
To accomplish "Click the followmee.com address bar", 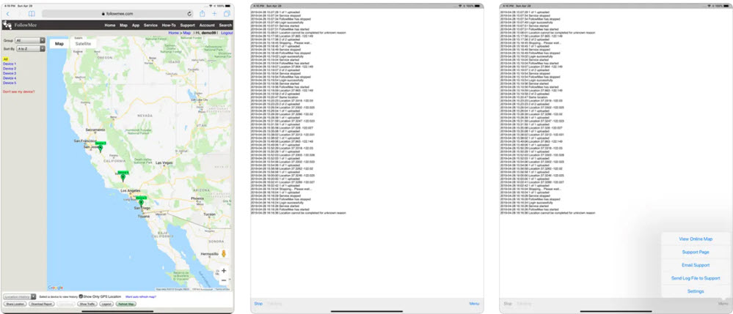I will coord(117,14).
